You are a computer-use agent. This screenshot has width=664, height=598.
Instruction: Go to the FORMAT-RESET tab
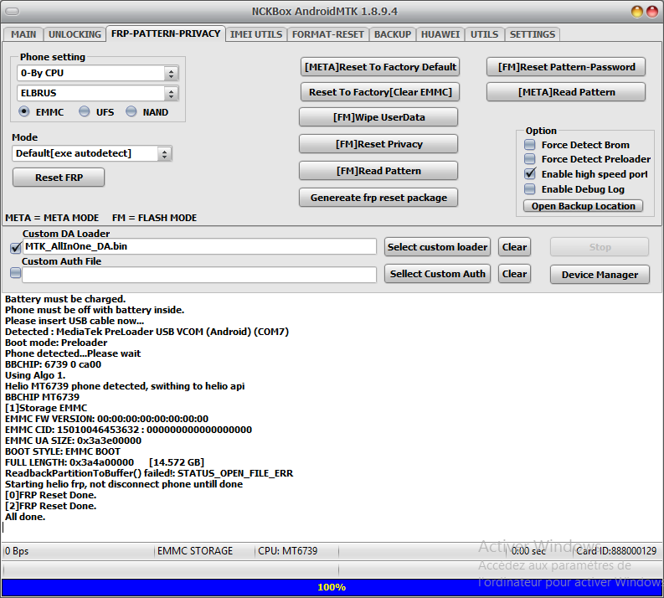pos(327,34)
